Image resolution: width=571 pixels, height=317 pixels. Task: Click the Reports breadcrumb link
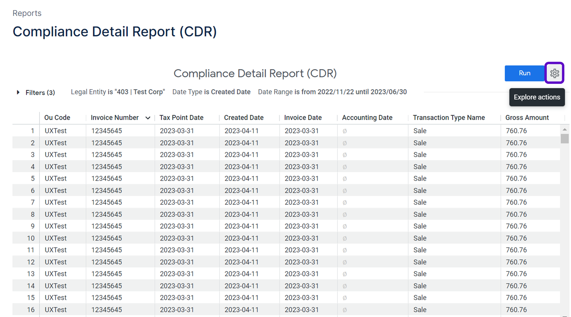(x=27, y=13)
